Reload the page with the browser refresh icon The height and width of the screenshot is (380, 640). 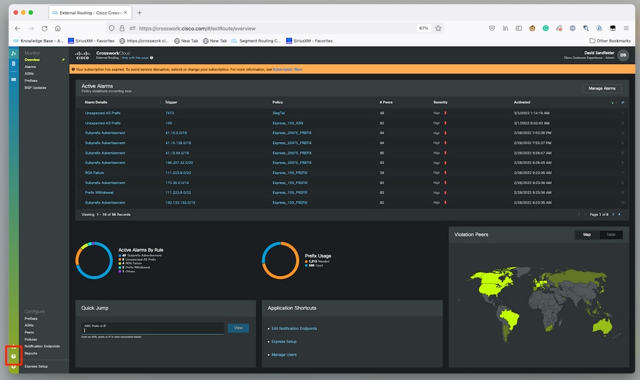click(x=44, y=29)
